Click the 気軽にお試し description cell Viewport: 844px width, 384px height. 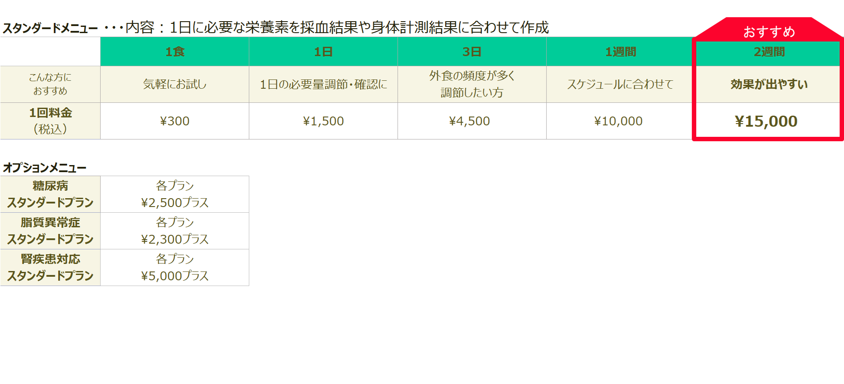click(175, 84)
